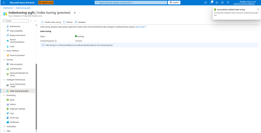The image size is (261, 133).
Task: Collapse the Power Platform section
Action: tap(4, 51)
